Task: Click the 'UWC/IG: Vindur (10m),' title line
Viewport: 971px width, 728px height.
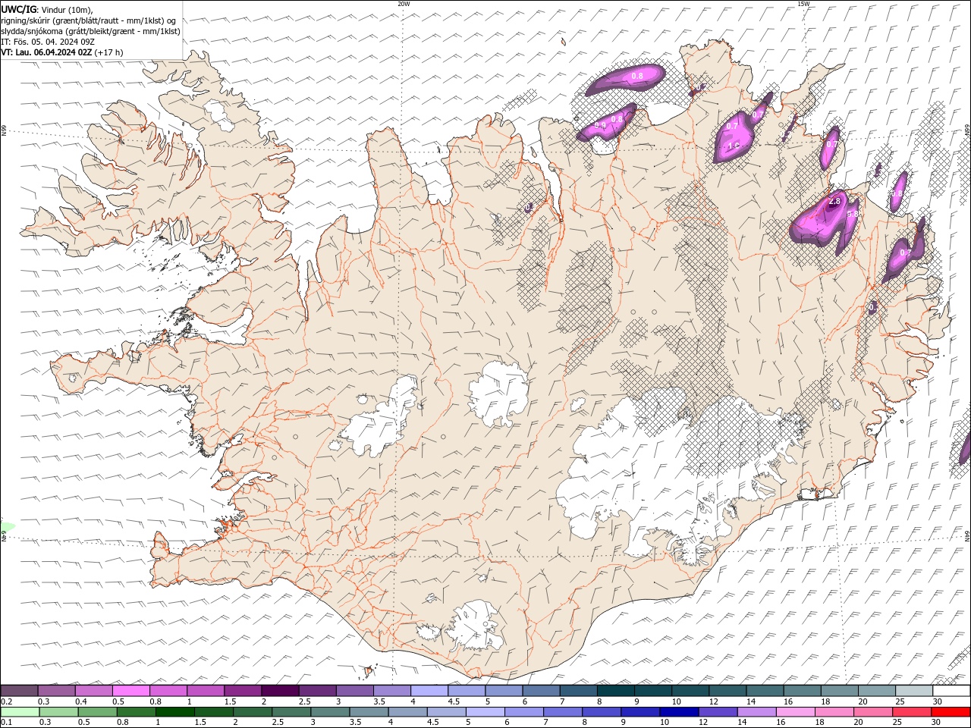Action: pyautogui.click(x=47, y=9)
